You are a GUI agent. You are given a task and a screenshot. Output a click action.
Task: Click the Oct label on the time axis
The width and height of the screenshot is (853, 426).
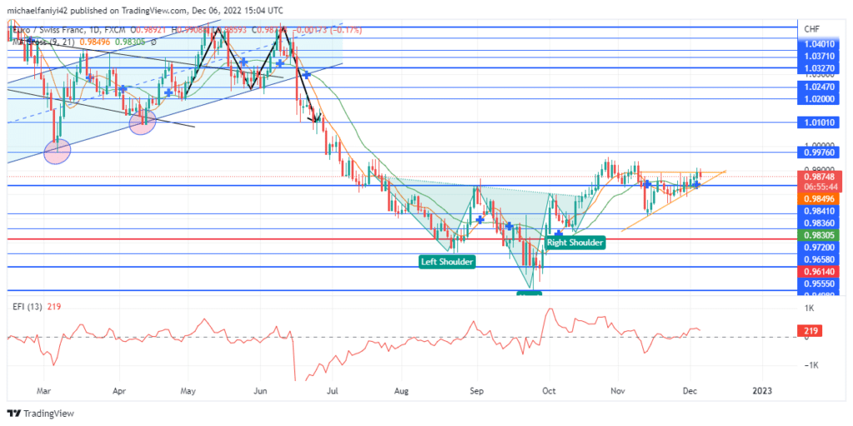(x=550, y=390)
